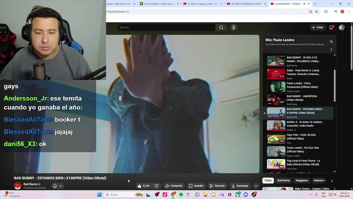Click install app icon in address bar
The height and width of the screenshot is (199, 353).
tap(311, 12)
